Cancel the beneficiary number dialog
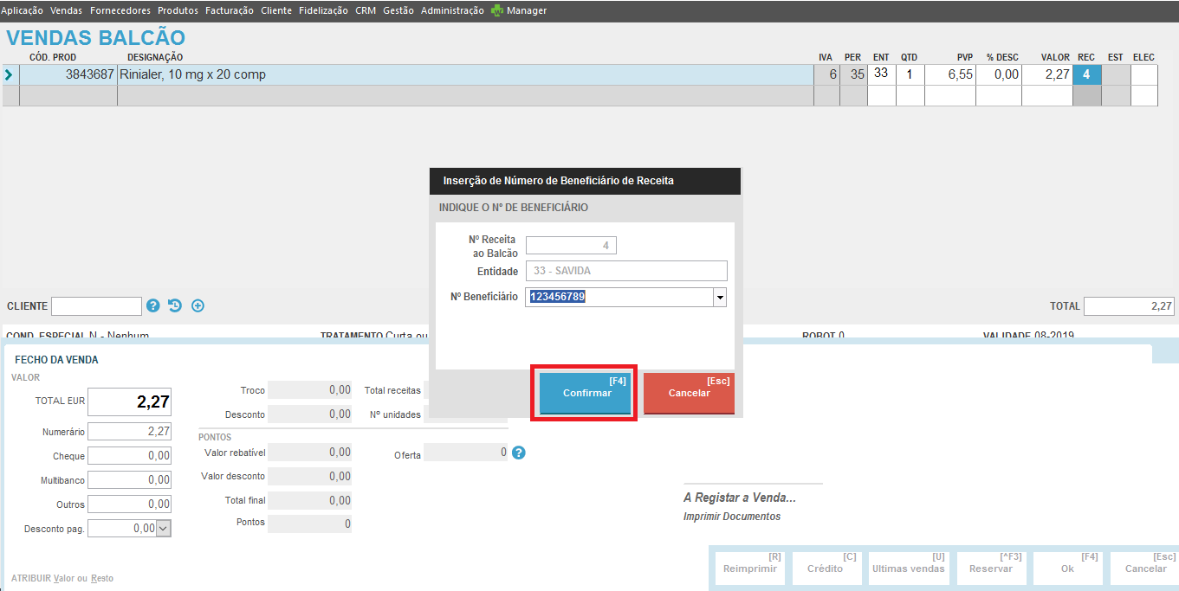1179x591 pixels. (689, 393)
